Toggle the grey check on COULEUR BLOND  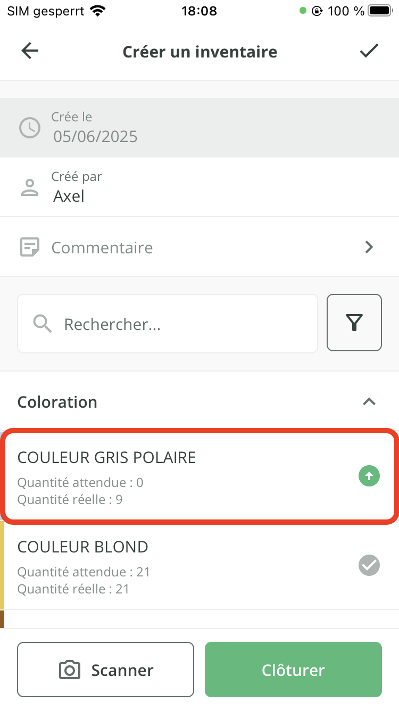coord(369,565)
